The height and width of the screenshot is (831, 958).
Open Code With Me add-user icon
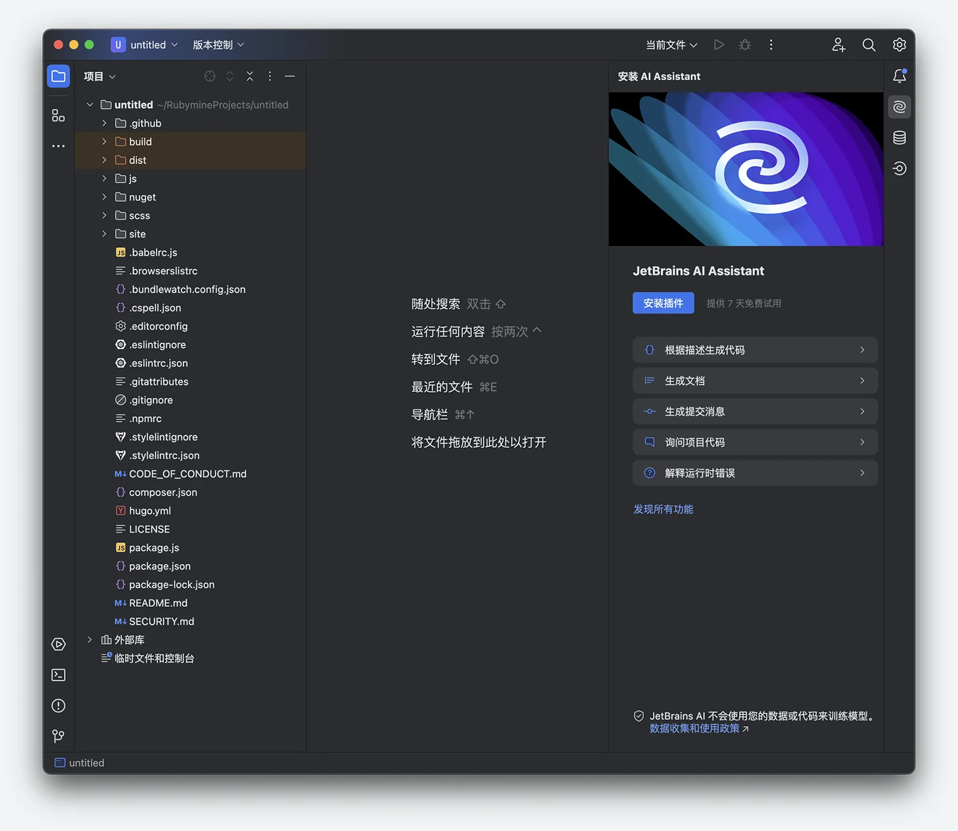click(839, 45)
